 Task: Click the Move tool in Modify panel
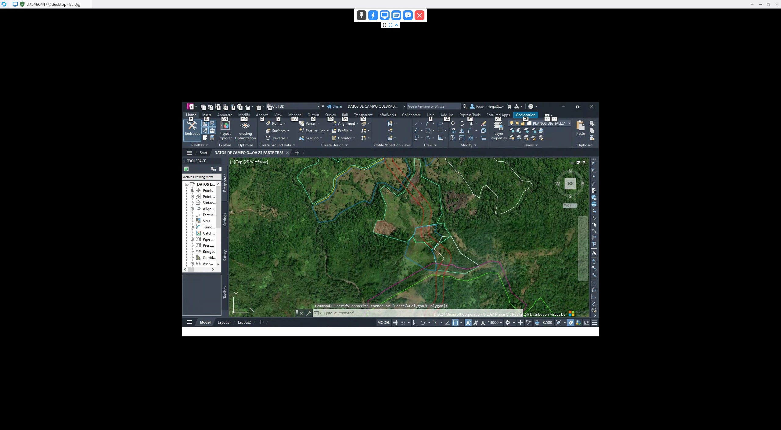pyautogui.click(x=453, y=123)
